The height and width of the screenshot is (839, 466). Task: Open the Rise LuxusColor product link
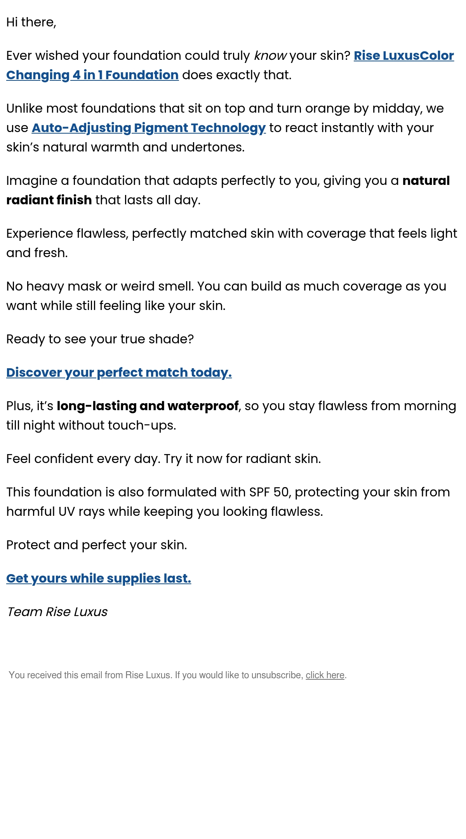403,56
